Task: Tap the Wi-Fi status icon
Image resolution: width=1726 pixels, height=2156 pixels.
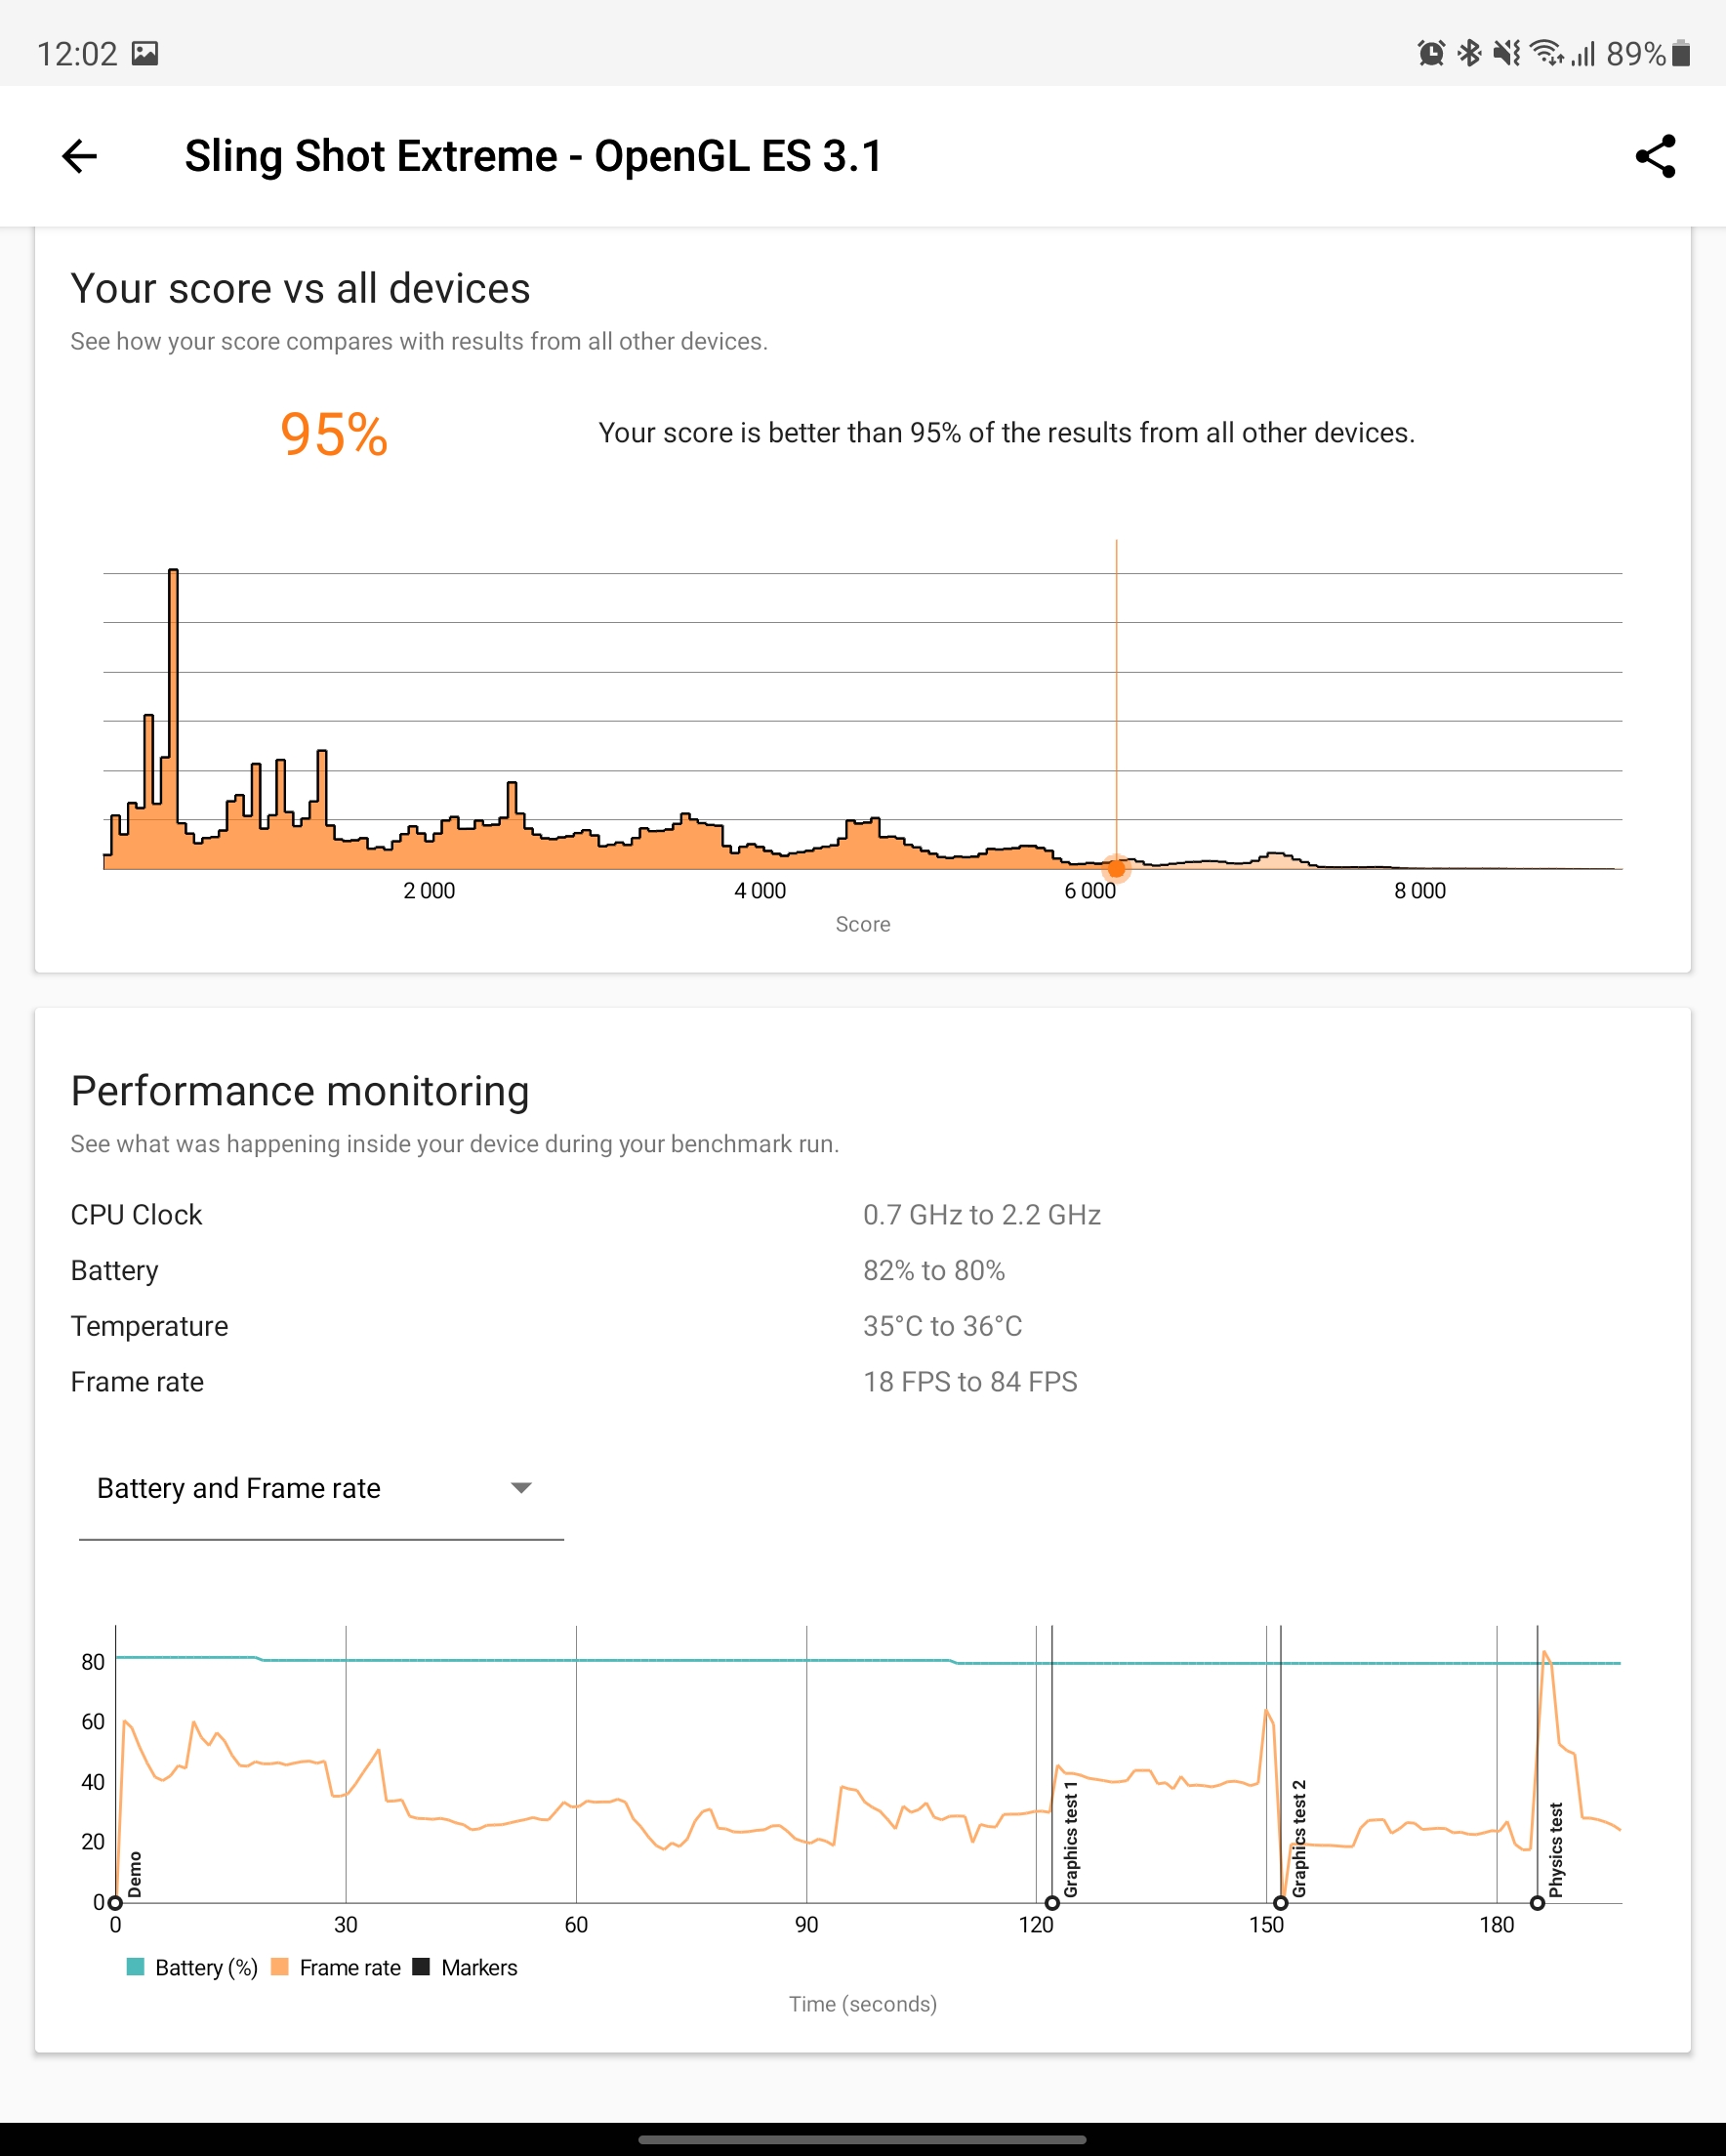Action: click(1547, 53)
